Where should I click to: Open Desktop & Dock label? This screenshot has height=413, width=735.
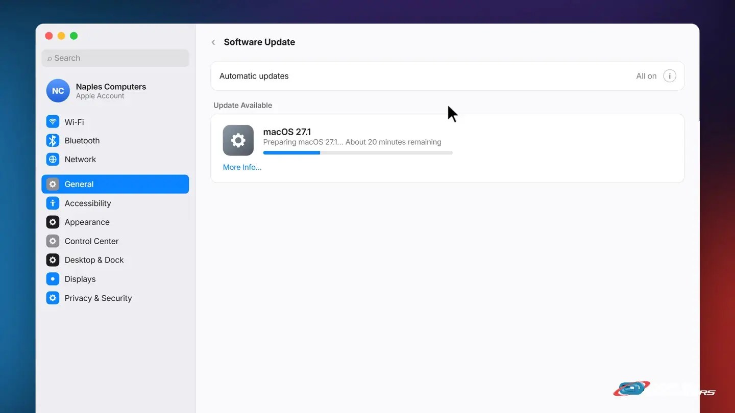(x=94, y=260)
